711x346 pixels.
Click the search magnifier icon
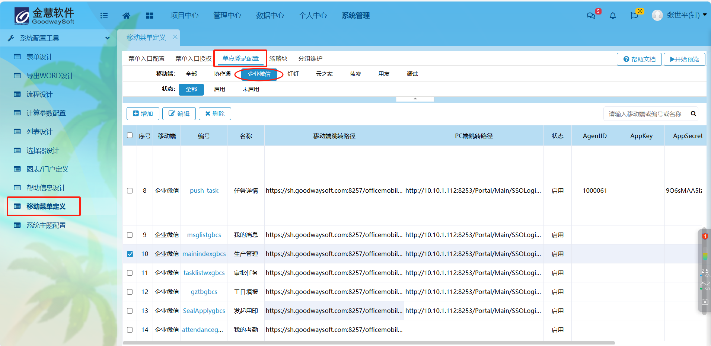(694, 113)
